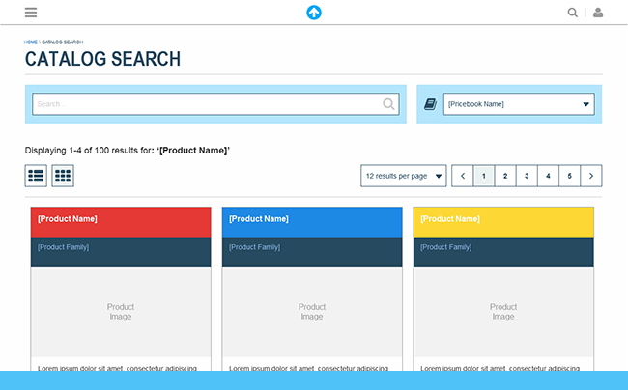Select page 3 in pagination
The width and height of the screenshot is (628, 390).
[527, 176]
